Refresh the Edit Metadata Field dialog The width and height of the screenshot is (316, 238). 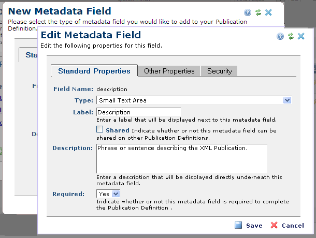(291, 36)
